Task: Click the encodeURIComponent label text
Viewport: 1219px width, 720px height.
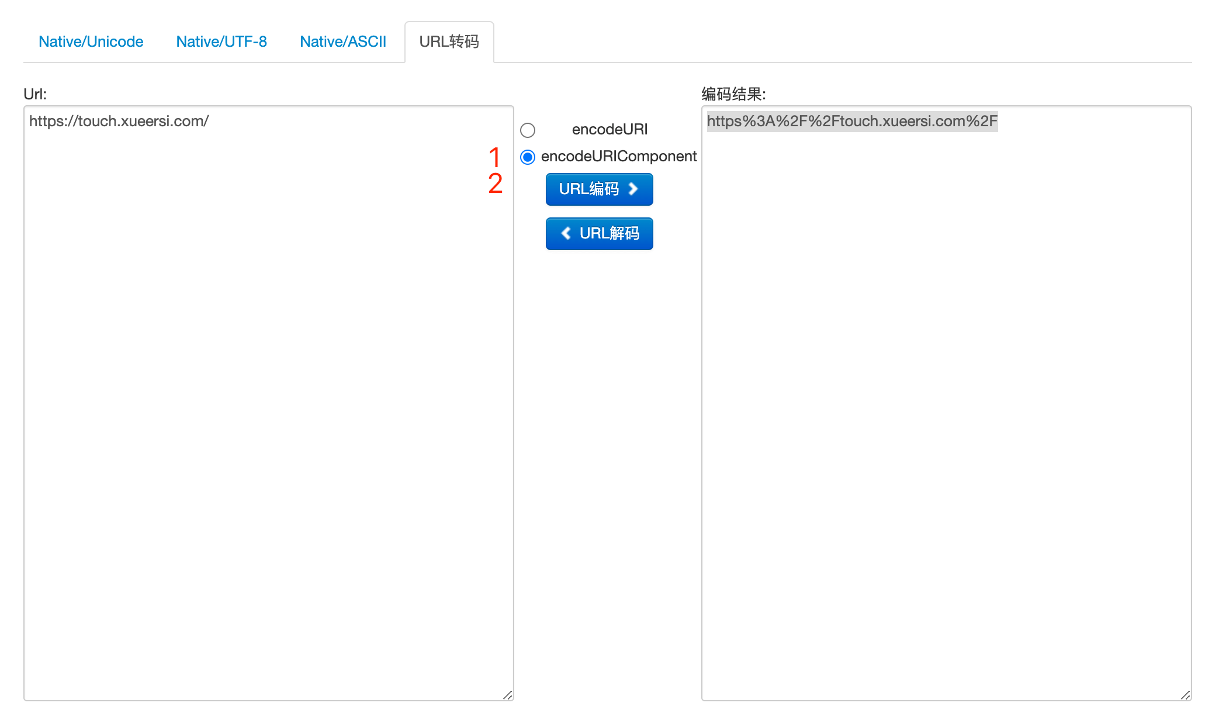Action: (619, 156)
